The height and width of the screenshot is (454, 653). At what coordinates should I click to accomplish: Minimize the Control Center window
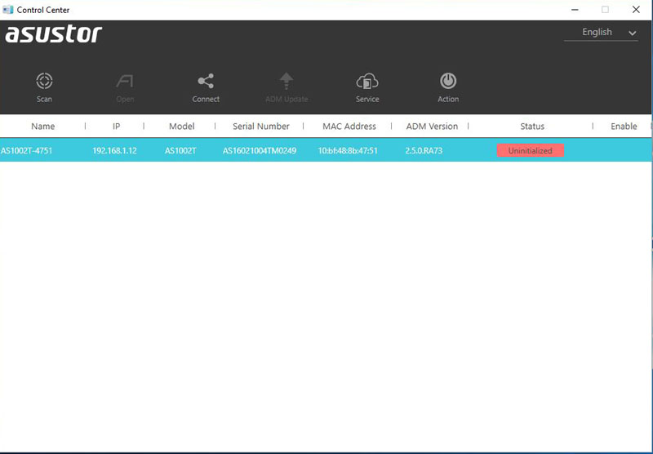tap(575, 10)
